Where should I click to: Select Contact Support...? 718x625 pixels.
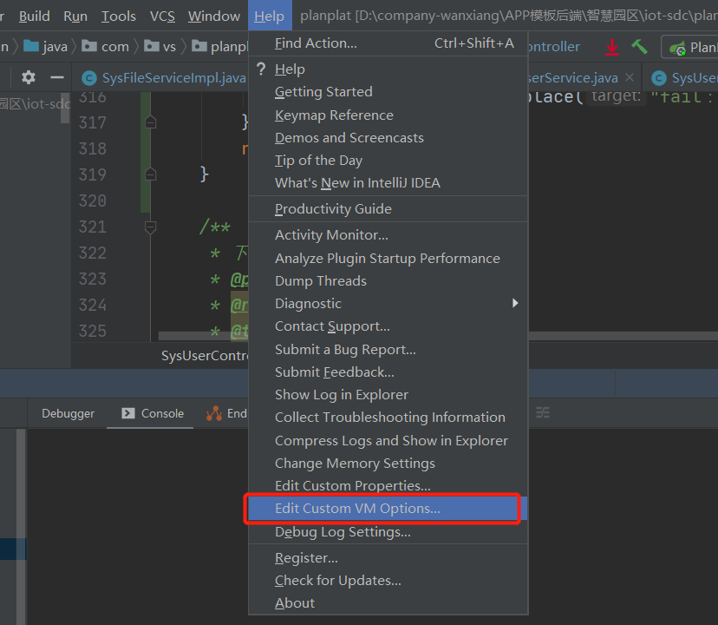pyautogui.click(x=388, y=326)
